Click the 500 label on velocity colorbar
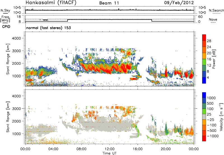This screenshot has width=224, height=155. click(210, 103)
